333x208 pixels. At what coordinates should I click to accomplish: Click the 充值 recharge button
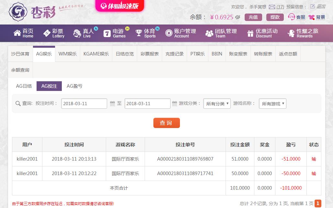(253, 17)
